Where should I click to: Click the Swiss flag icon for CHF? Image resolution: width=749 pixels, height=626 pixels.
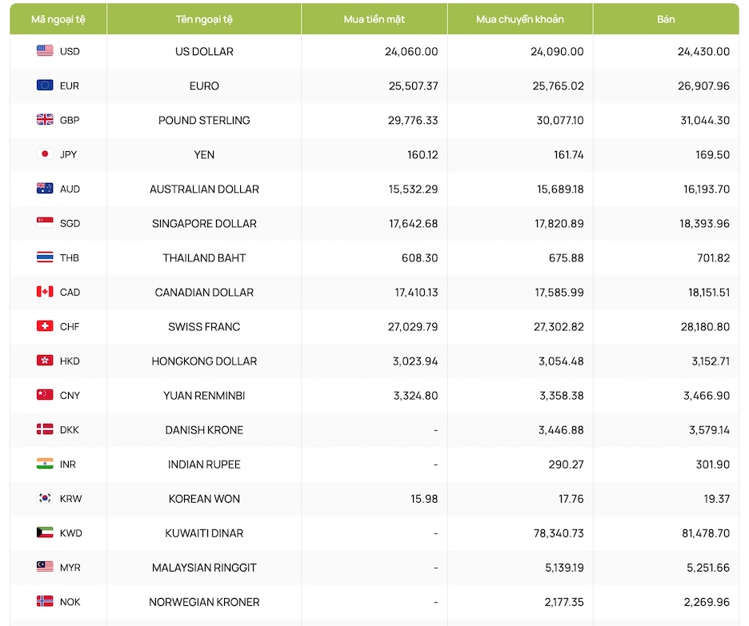point(45,326)
